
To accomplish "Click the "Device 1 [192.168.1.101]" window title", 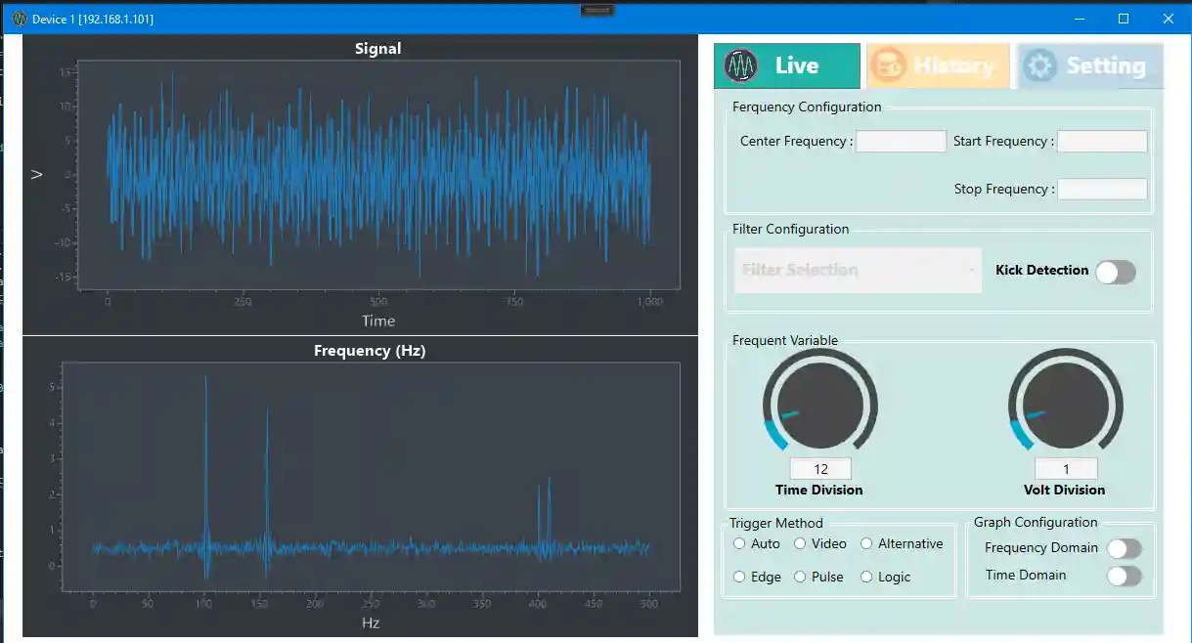I will click(x=93, y=19).
